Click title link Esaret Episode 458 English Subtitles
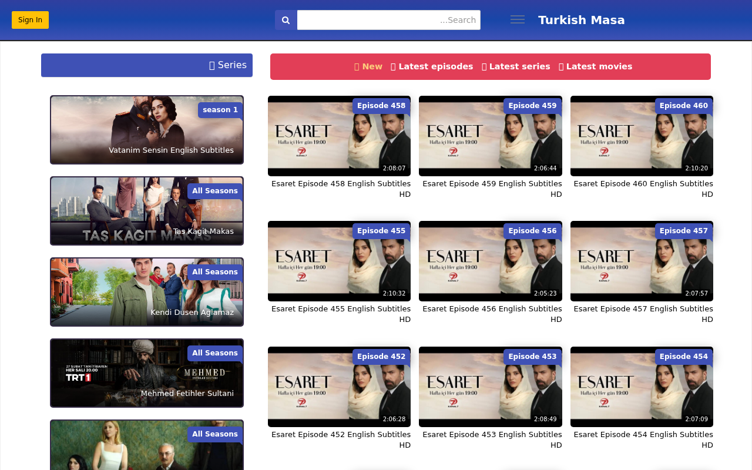Viewport: 752px width, 470px height. [x=341, y=189]
